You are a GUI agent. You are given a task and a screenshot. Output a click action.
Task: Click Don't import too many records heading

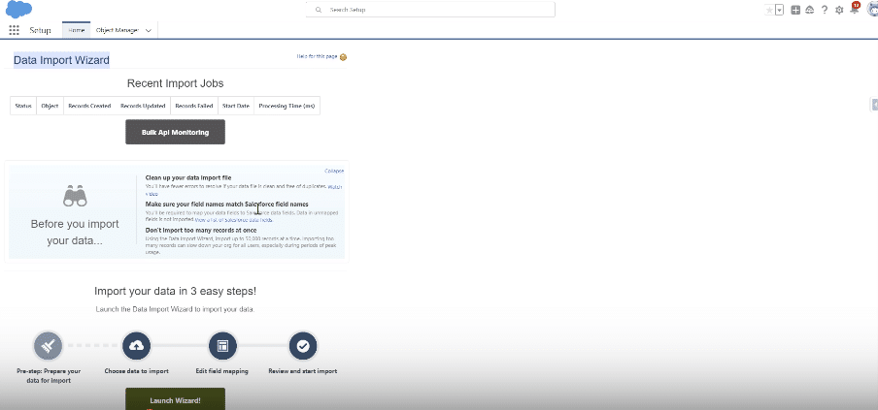click(x=201, y=230)
